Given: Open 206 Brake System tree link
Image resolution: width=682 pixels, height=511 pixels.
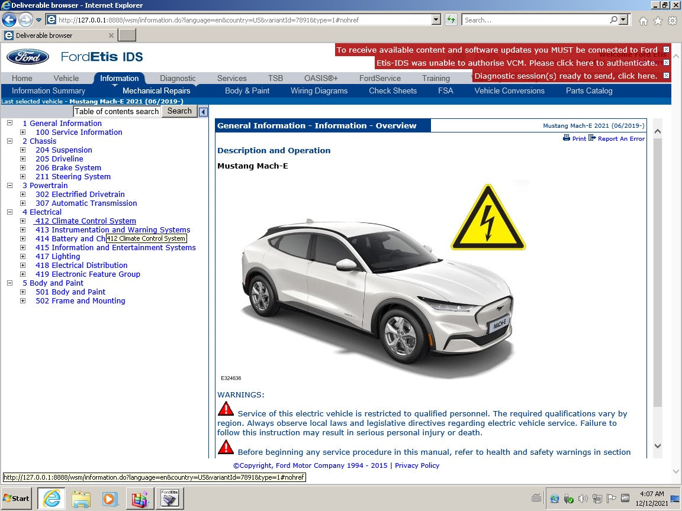Looking at the screenshot, I should tap(68, 168).
